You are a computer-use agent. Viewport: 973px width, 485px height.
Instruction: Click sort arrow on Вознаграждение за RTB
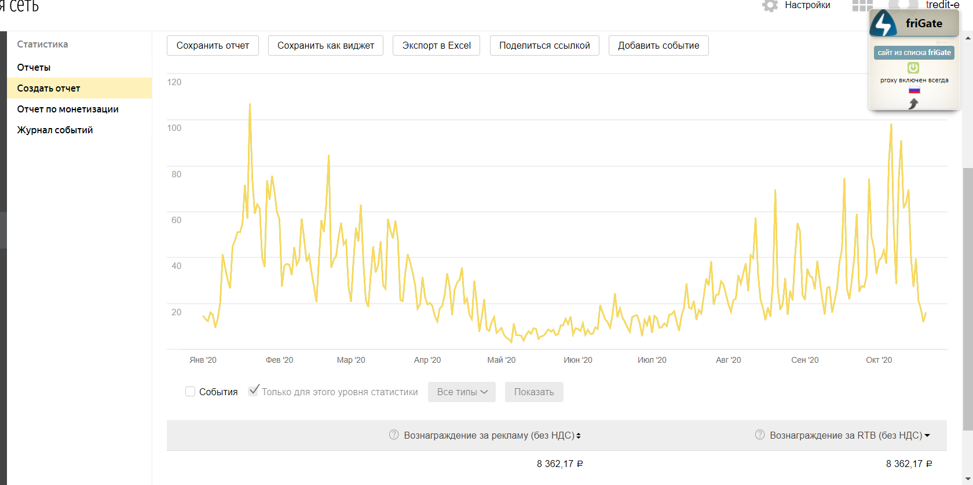927,436
